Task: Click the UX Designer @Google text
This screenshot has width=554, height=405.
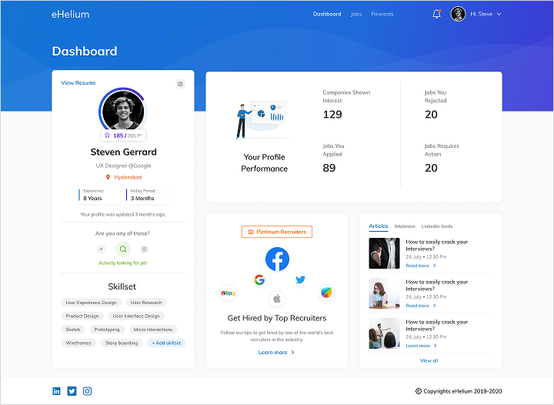Action: (x=123, y=166)
